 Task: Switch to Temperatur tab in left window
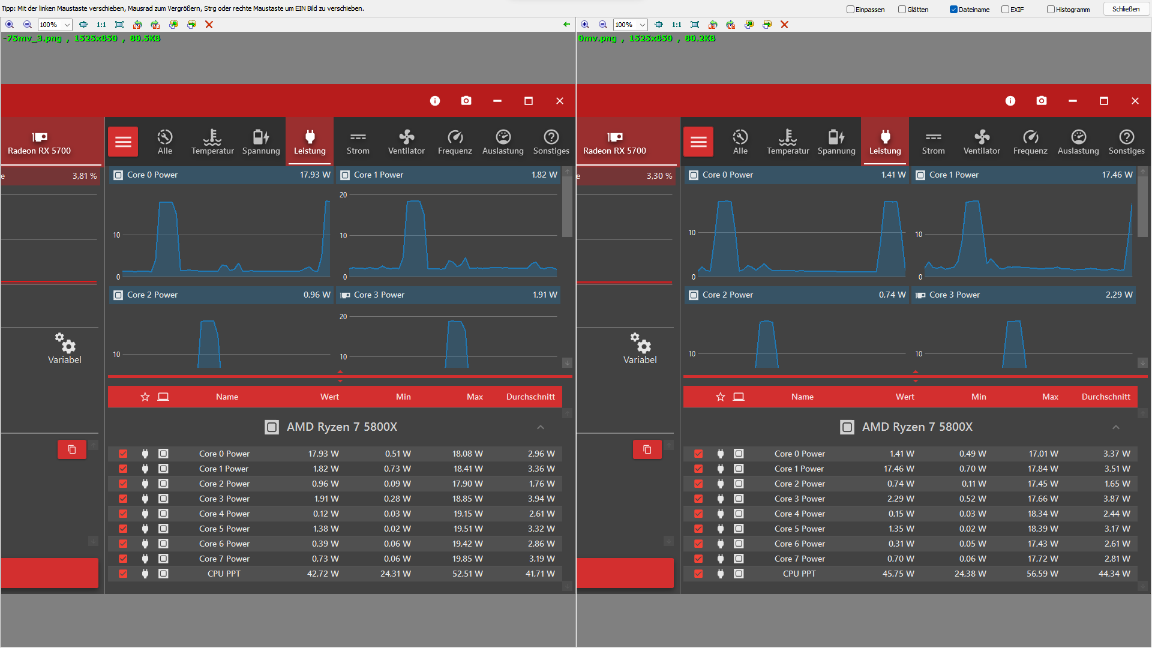point(212,142)
